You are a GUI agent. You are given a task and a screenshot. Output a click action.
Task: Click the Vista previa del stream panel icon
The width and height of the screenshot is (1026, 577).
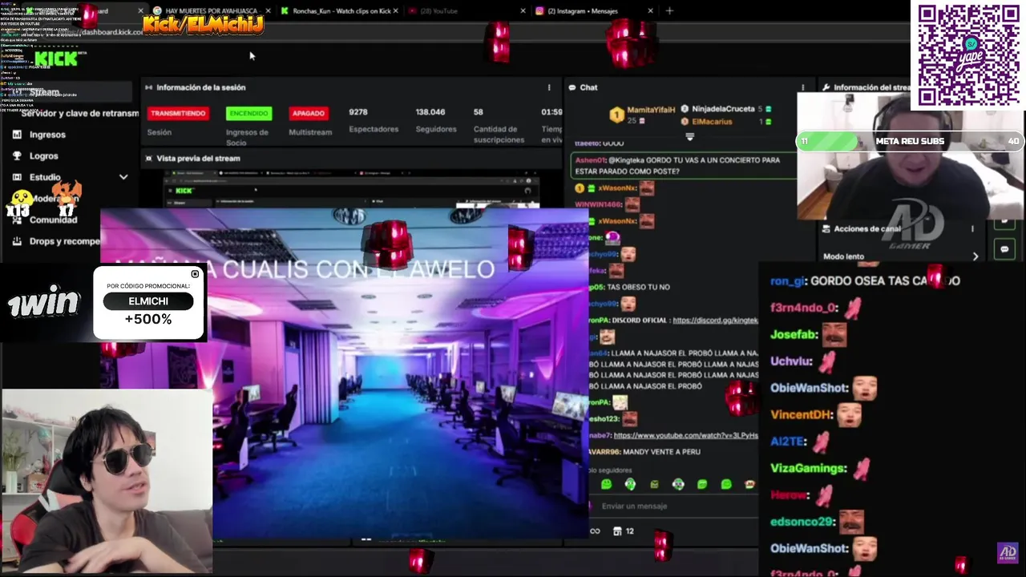(148, 158)
